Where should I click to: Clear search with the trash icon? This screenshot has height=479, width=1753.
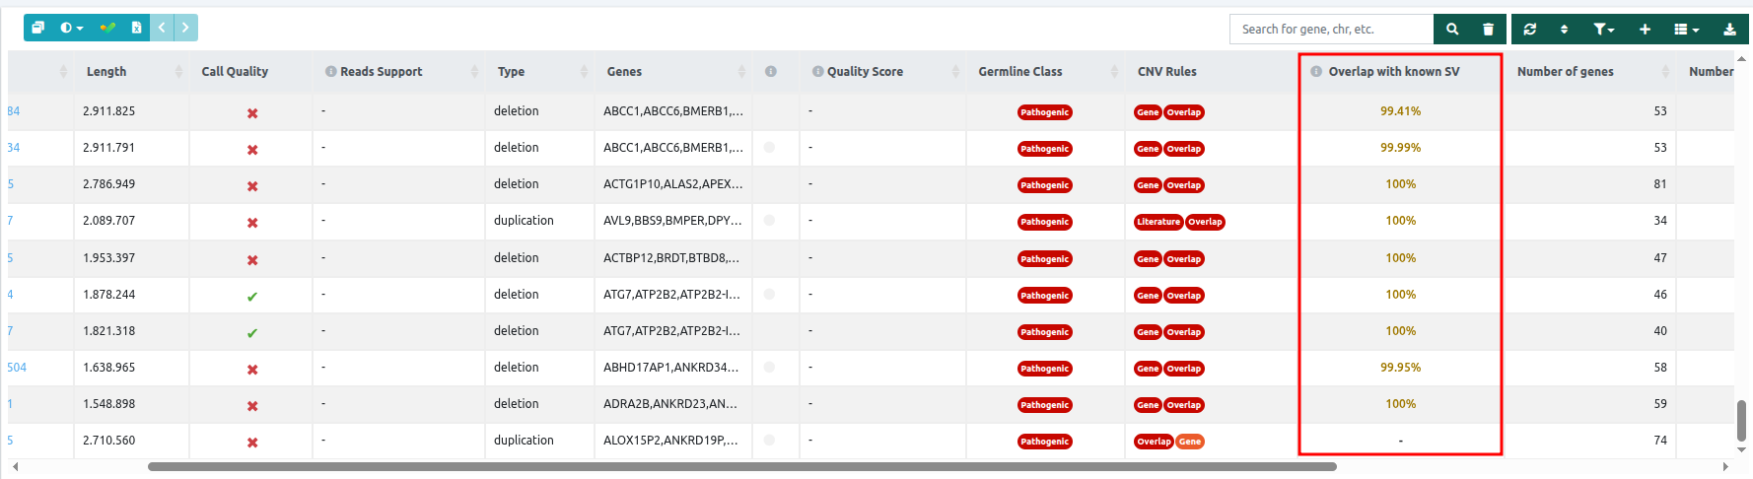click(1488, 30)
